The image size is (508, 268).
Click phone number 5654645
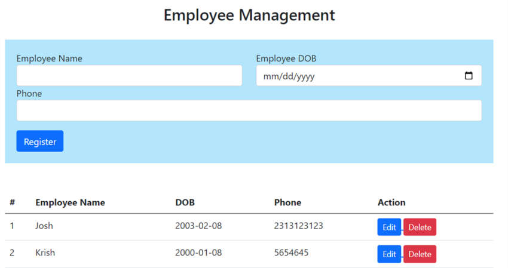292,252
